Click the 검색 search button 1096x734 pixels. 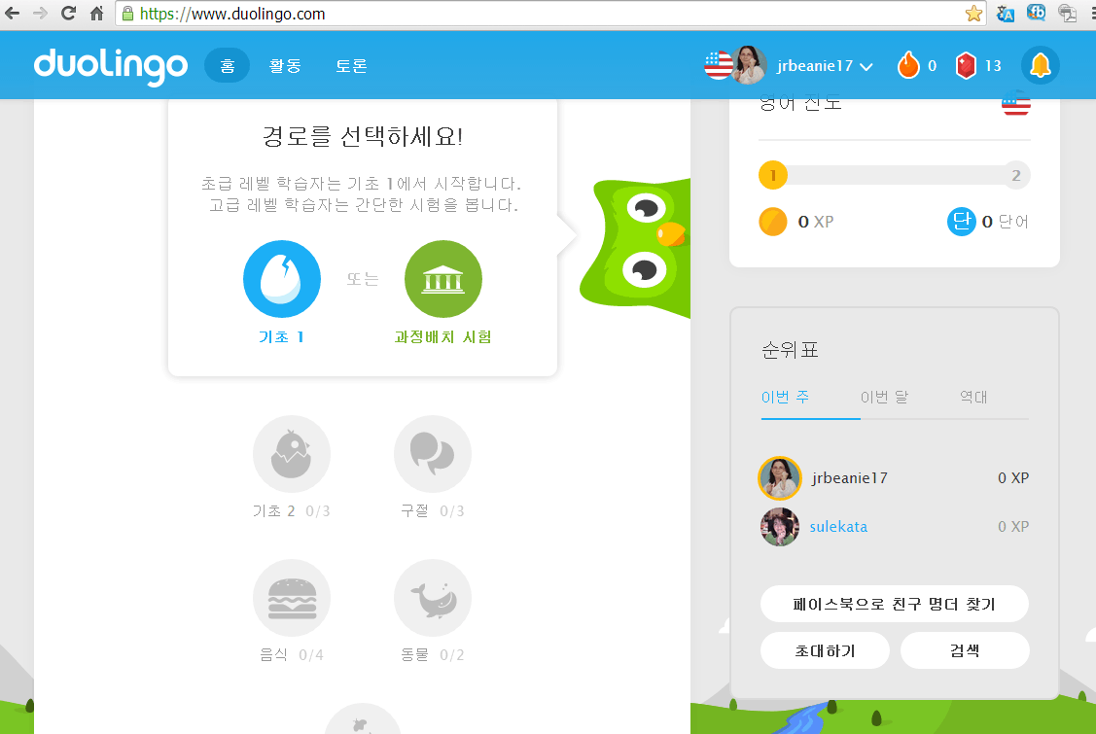(965, 650)
